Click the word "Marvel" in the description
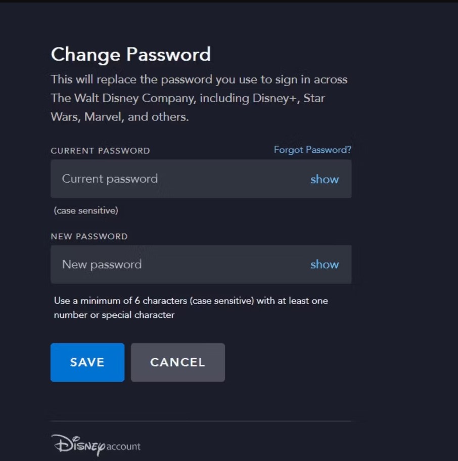The width and height of the screenshot is (458, 461). pos(103,117)
